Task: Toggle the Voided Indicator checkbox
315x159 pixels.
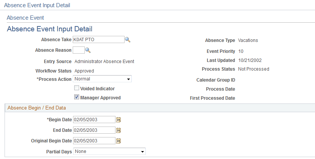Action: click(x=76, y=88)
